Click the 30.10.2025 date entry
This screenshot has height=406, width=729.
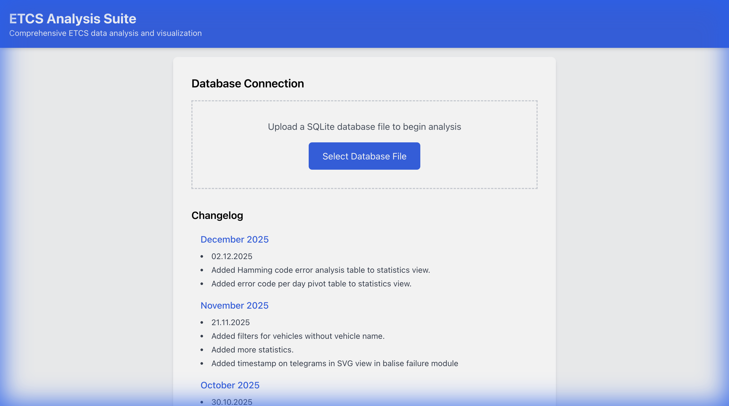point(232,402)
